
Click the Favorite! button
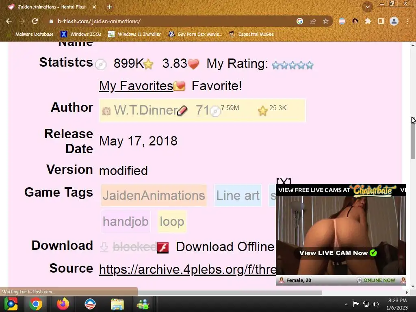click(x=217, y=86)
